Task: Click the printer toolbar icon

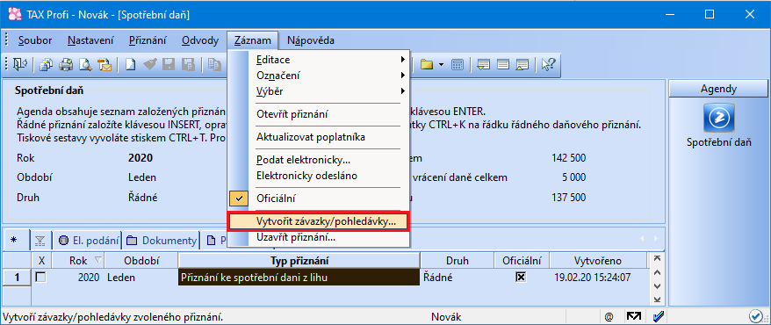Action: click(x=66, y=64)
